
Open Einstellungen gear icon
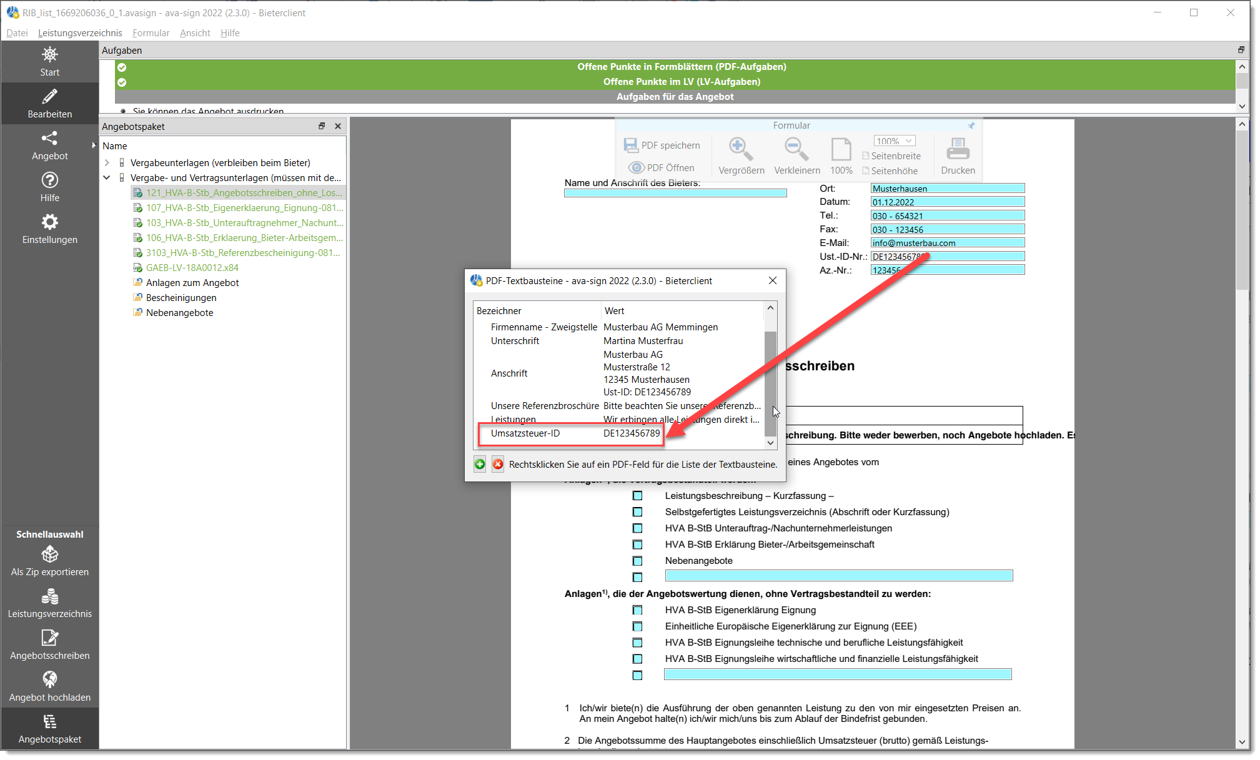coord(50,222)
